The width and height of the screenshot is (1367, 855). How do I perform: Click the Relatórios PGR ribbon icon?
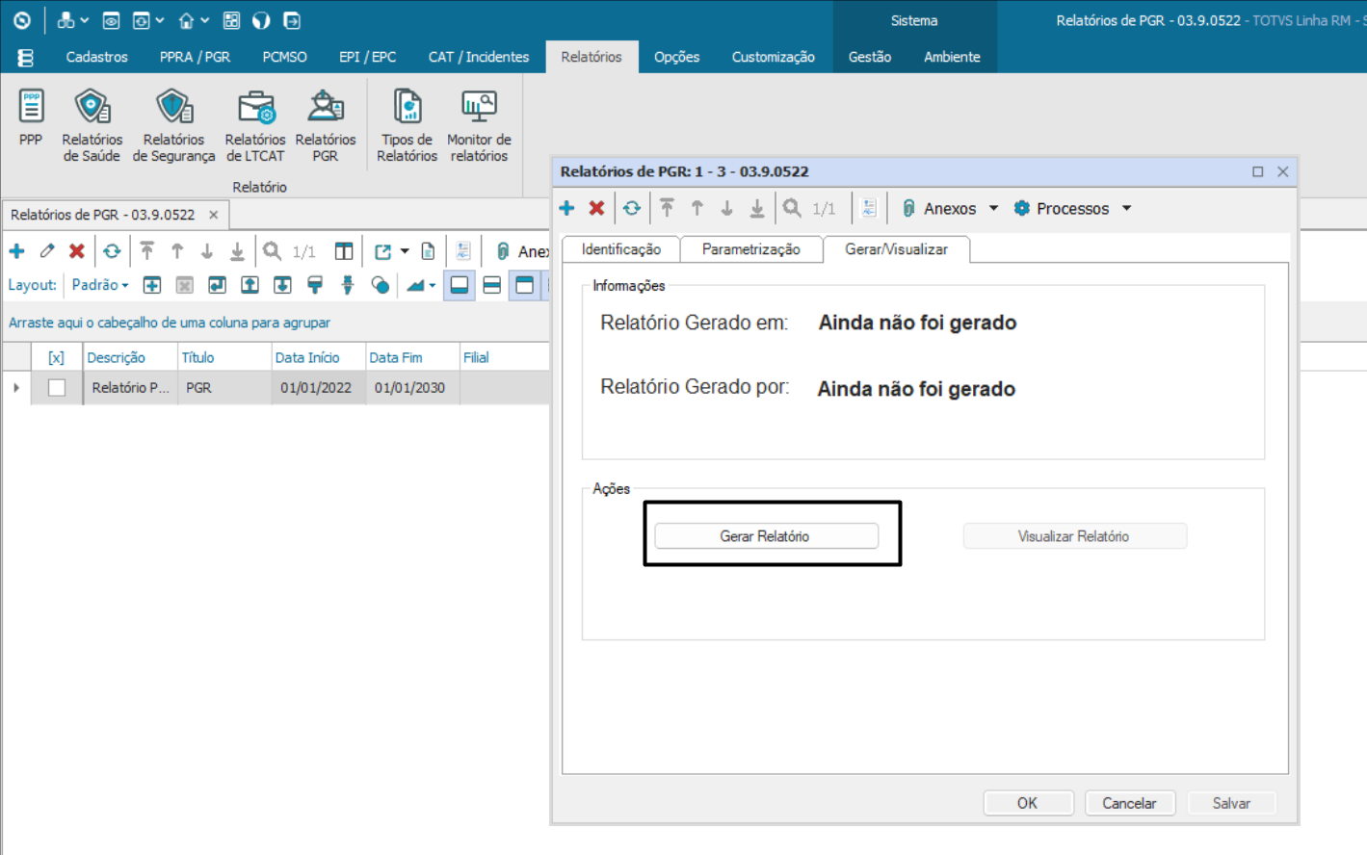point(326,125)
